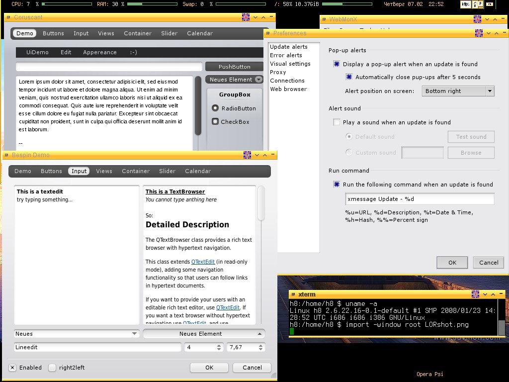The image size is (509, 382).
Task: Follow the first QTextEdit link in the TextBrowser
Action: click(x=203, y=262)
